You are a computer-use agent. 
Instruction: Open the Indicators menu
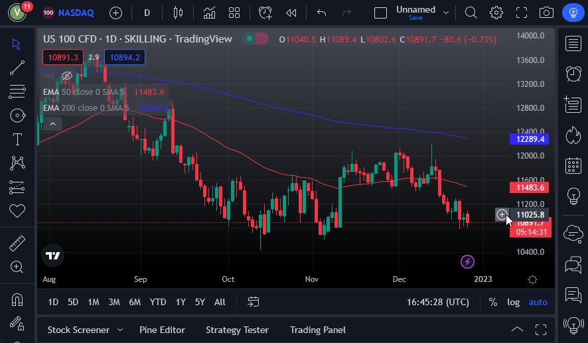[x=209, y=13]
